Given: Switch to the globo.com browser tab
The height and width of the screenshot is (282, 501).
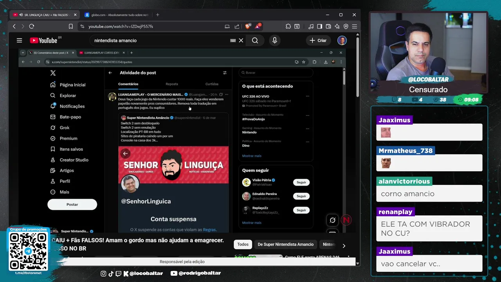Looking at the screenshot, I should click(x=117, y=15).
